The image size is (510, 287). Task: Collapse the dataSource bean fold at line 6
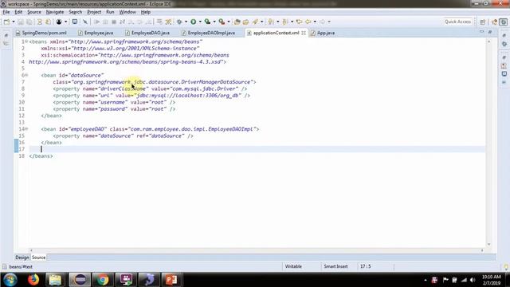(26, 75)
